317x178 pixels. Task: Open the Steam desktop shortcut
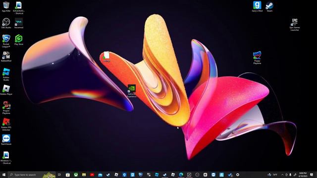point(269,6)
